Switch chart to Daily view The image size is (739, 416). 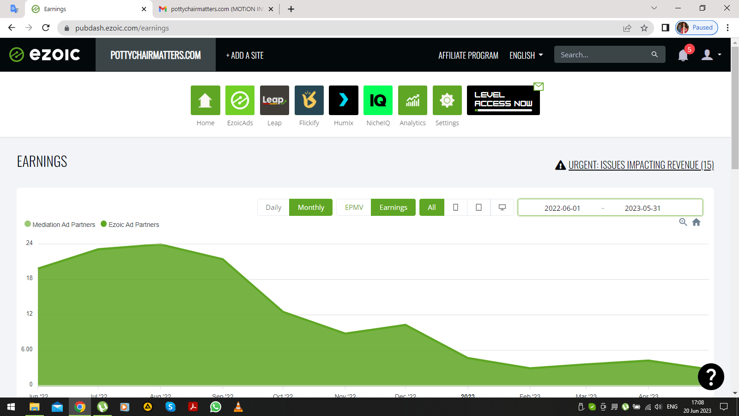coord(273,208)
